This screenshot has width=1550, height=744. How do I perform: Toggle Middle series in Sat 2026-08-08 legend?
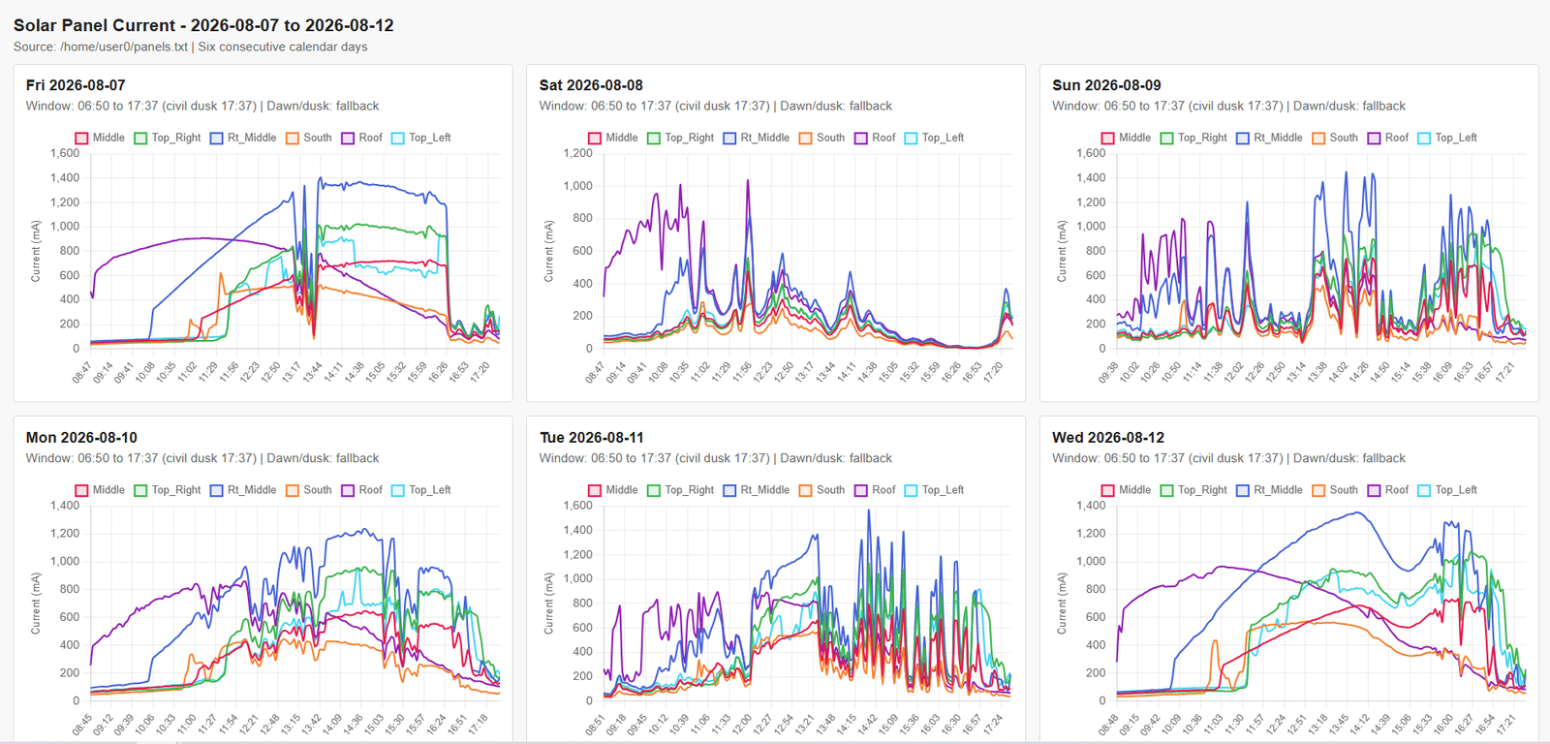[x=613, y=138]
